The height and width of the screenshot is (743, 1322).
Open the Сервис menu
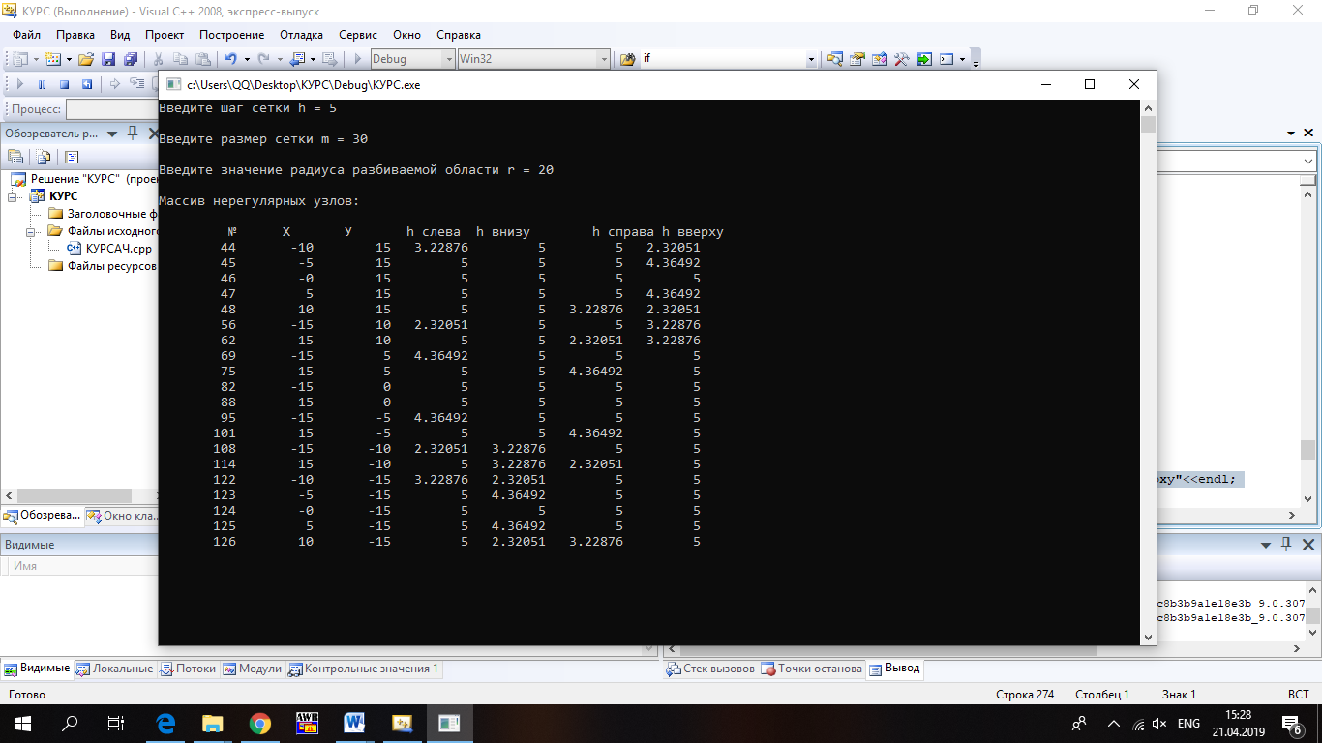[x=358, y=34]
